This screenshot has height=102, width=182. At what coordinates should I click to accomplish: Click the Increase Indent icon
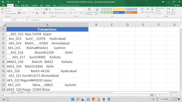(x=52, y=13)
